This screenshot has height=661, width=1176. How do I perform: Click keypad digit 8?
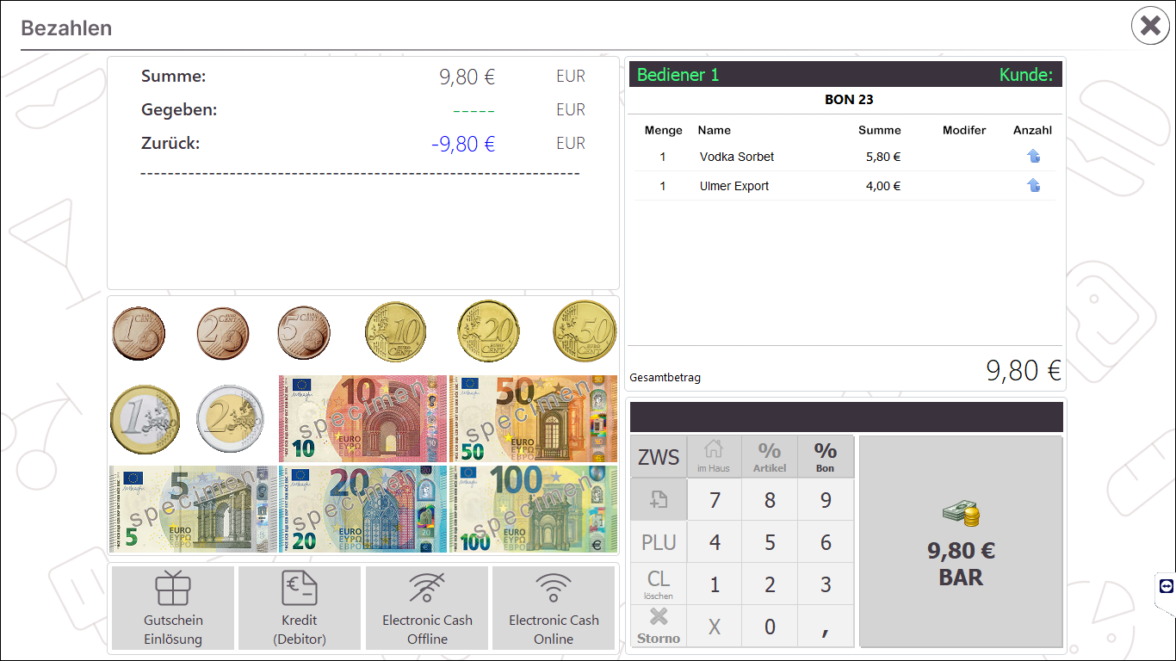point(770,500)
